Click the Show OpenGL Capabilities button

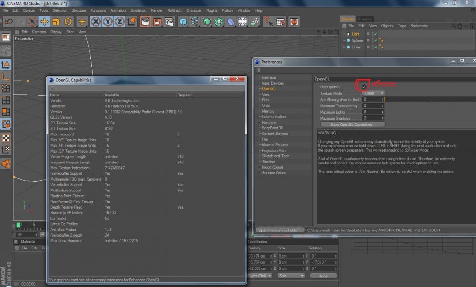352,124
